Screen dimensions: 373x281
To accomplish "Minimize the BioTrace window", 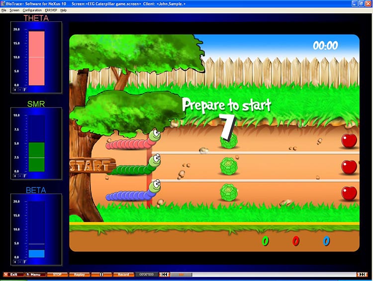I will 355,3.
